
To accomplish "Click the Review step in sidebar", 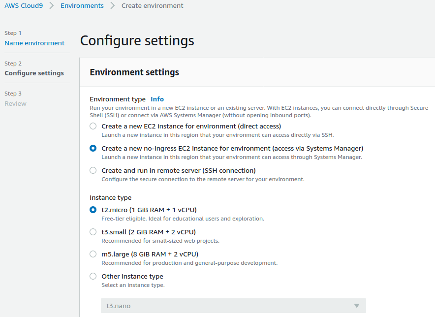I will coord(15,103).
